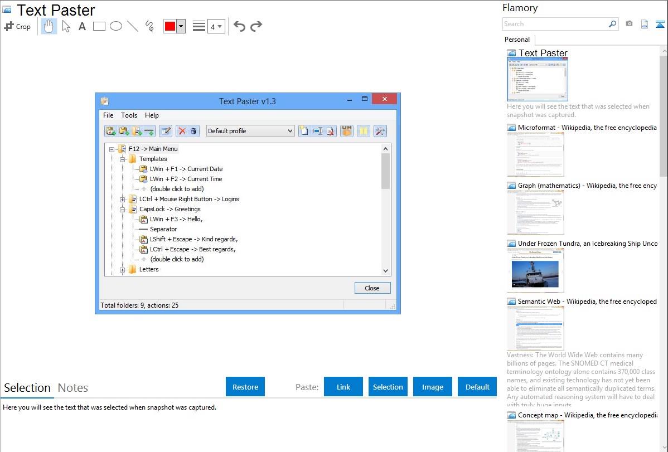
Task: Click the Close button in Text Paster
Action: click(x=372, y=288)
